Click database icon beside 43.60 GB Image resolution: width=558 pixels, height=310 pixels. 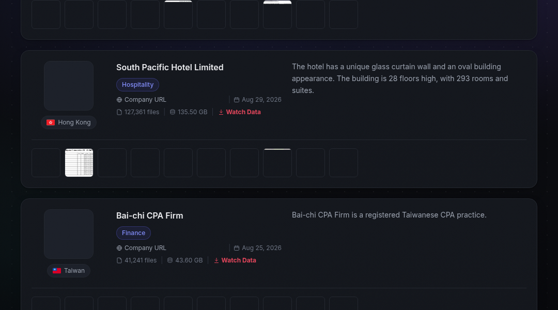[x=170, y=260]
